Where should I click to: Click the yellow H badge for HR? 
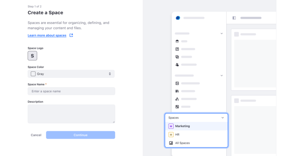(171, 135)
